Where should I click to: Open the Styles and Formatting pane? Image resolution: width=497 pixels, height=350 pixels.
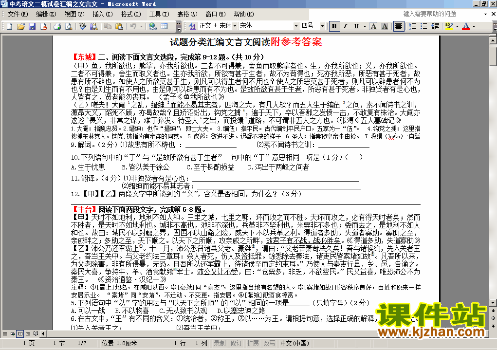[x=192, y=26]
